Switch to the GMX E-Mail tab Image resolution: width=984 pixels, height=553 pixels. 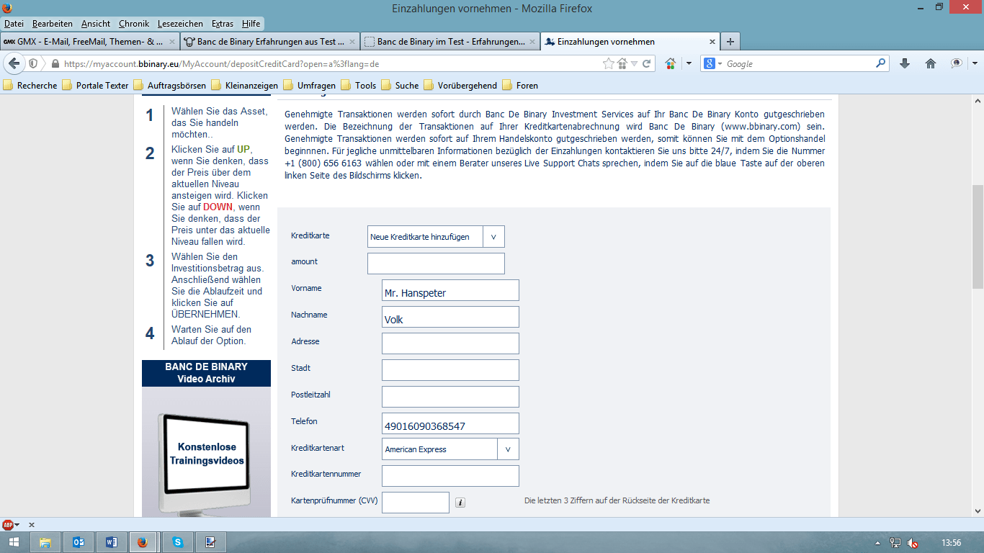click(89, 42)
